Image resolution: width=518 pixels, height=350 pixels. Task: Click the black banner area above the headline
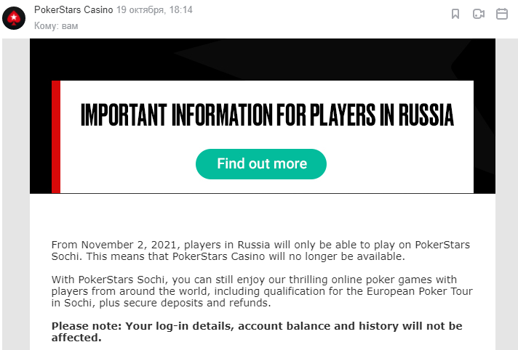point(262,58)
